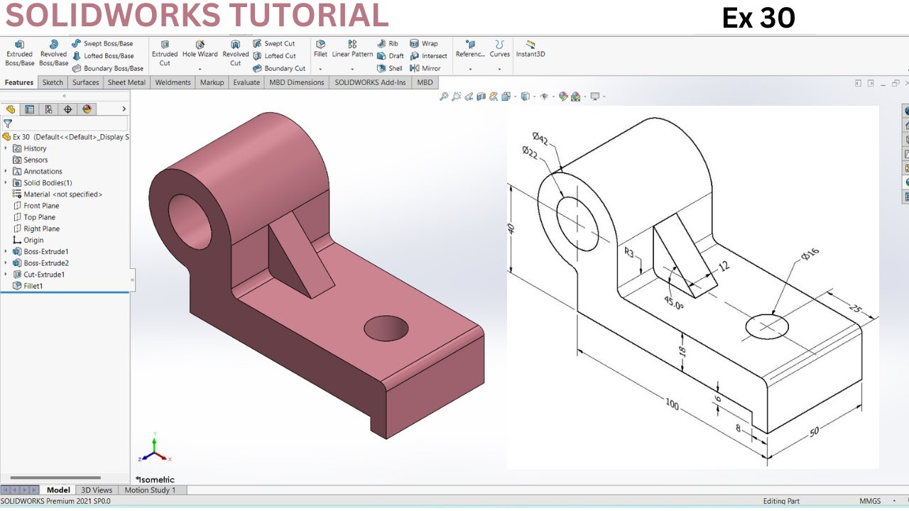Select the Rib tool
Viewport: 909px width, 511px height.
387,43
